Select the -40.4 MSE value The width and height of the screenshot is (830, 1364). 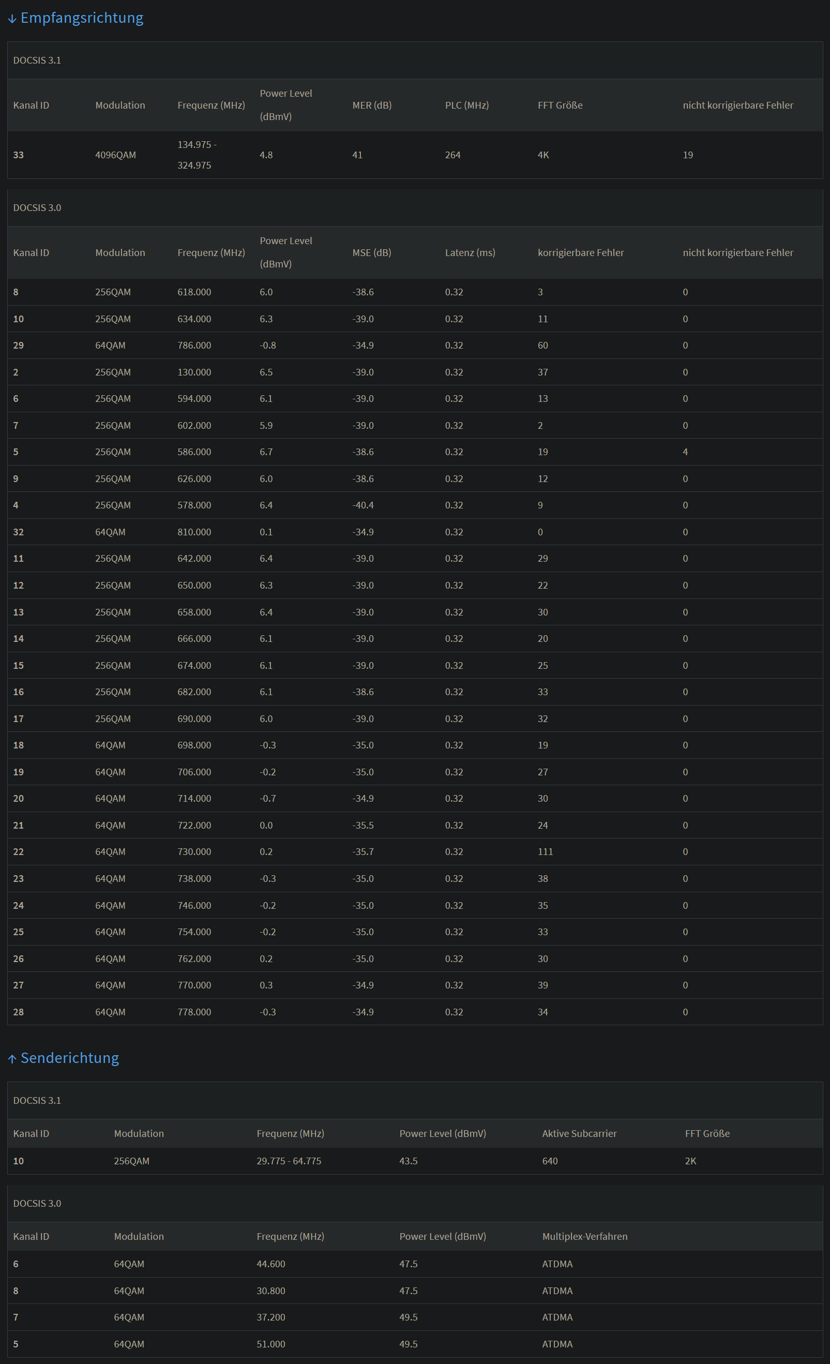pos(363,505)
